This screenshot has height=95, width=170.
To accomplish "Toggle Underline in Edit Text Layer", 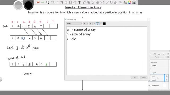I will [x=97, y=24].
